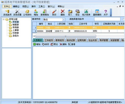
Task: Click the horizontal table scrollbar thumb
Action: pos(66,36)
